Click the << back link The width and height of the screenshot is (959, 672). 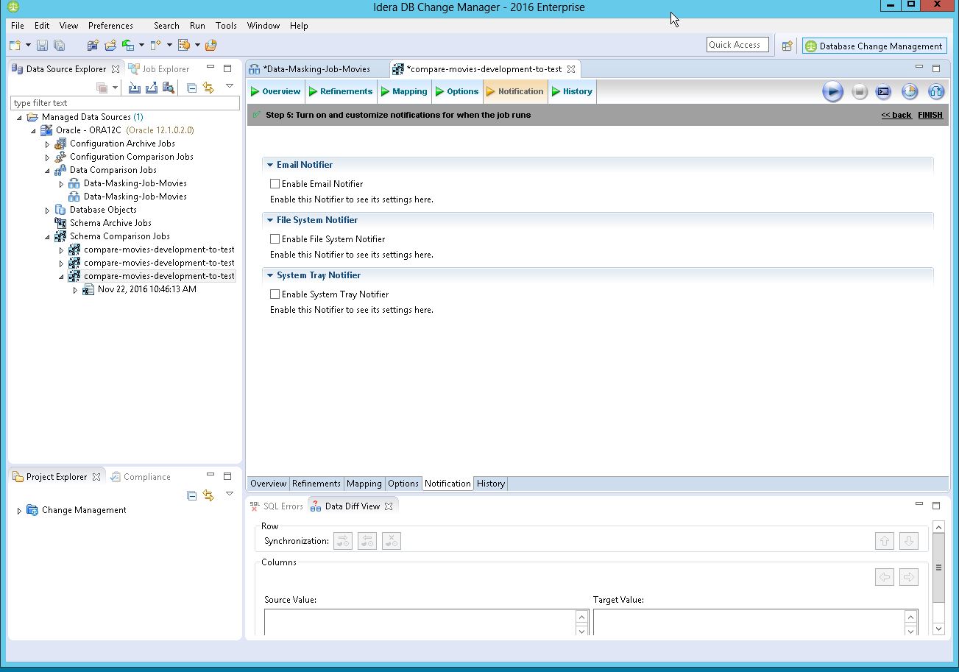[x=896, y=116]
